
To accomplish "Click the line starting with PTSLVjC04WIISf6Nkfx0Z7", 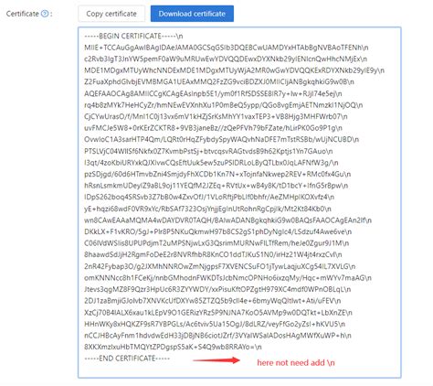I will coord(208,151).
